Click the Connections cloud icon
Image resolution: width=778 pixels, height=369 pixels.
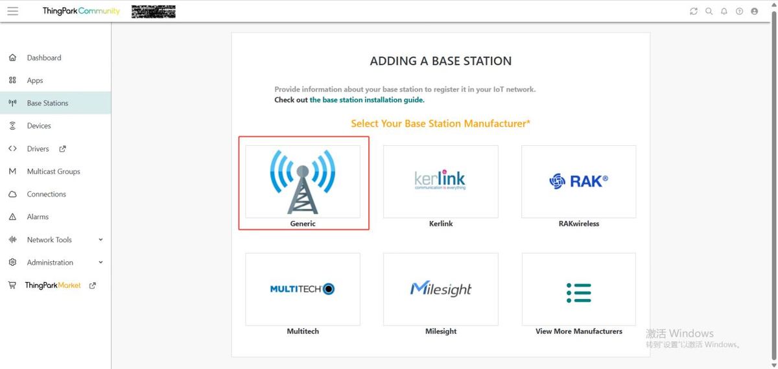[12, 194]
